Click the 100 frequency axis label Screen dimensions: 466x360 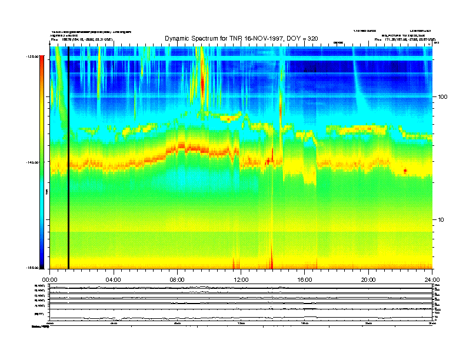(x=442, y=97)
